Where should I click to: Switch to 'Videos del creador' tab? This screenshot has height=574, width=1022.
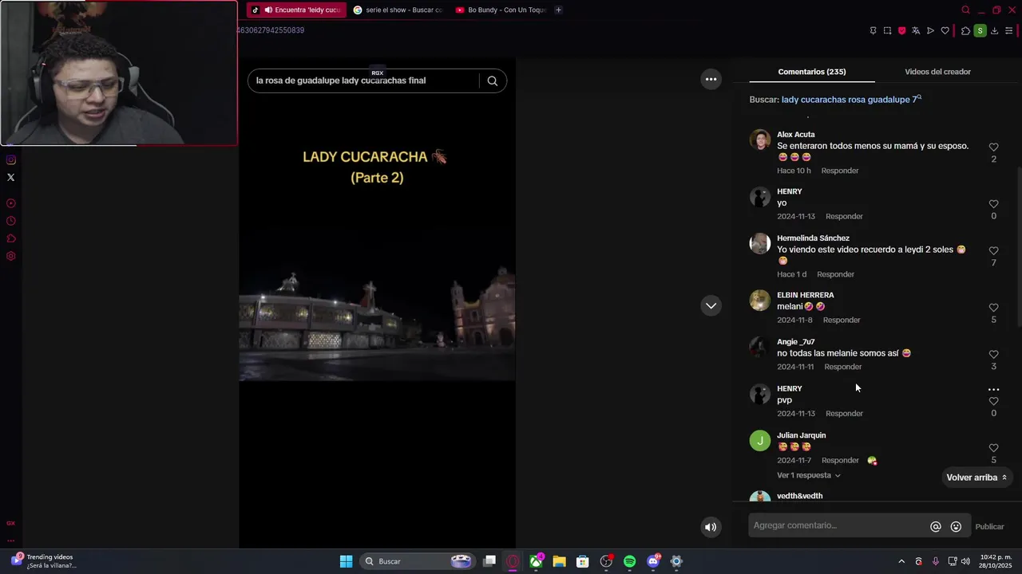(937, 72)
